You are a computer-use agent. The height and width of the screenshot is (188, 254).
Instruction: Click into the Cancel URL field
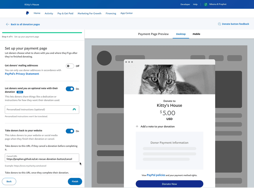[42, 158]
